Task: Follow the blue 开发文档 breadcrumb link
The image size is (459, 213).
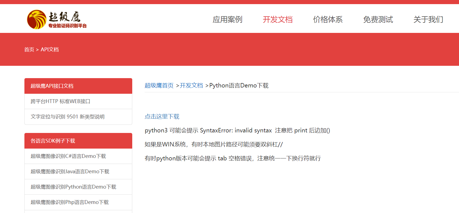Action: tap(191, 86)
